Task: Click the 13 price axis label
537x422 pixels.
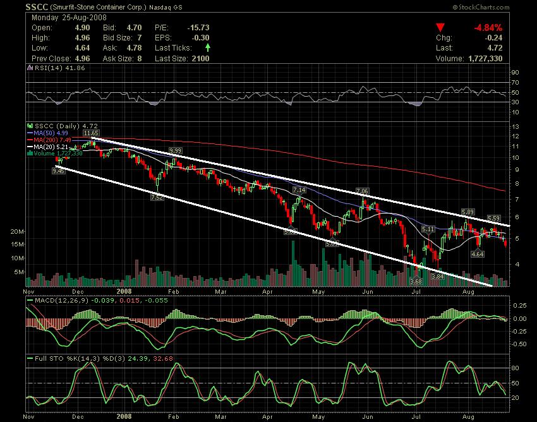Action: 516,127
